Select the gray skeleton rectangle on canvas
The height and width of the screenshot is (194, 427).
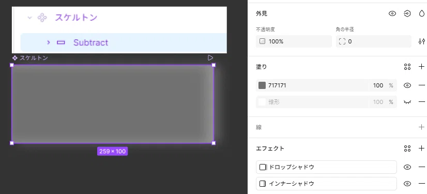point(113,104)
